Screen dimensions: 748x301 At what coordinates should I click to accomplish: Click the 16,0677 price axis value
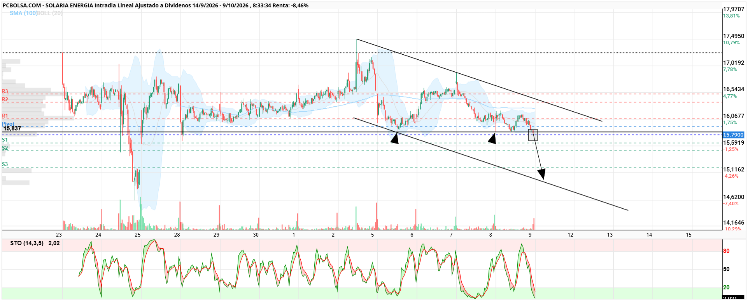(x=734, y=116)
